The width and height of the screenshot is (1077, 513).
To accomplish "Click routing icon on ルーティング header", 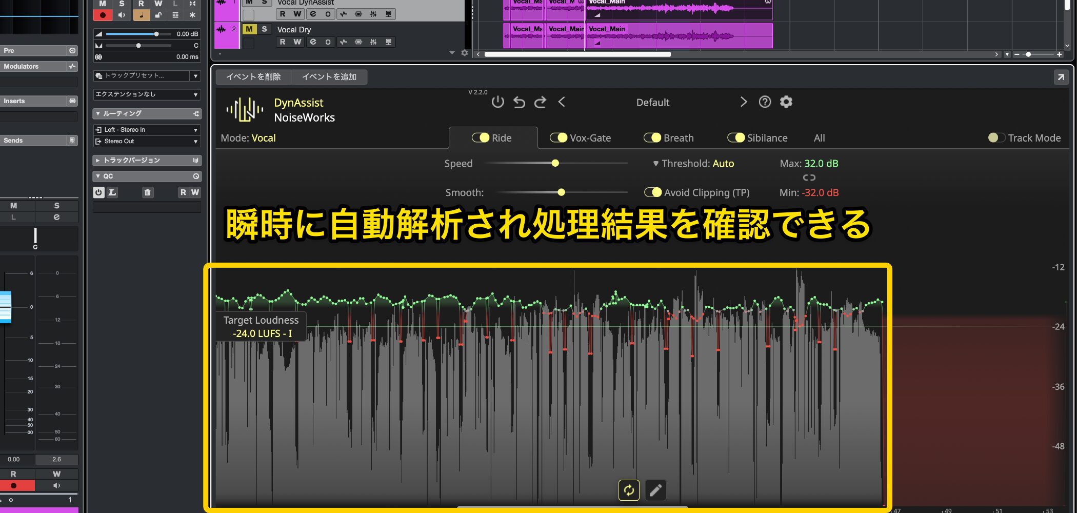I will pos(196,113).
